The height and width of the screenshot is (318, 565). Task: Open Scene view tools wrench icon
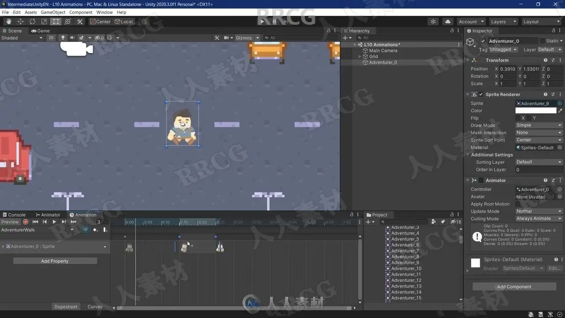coord(217,38)
